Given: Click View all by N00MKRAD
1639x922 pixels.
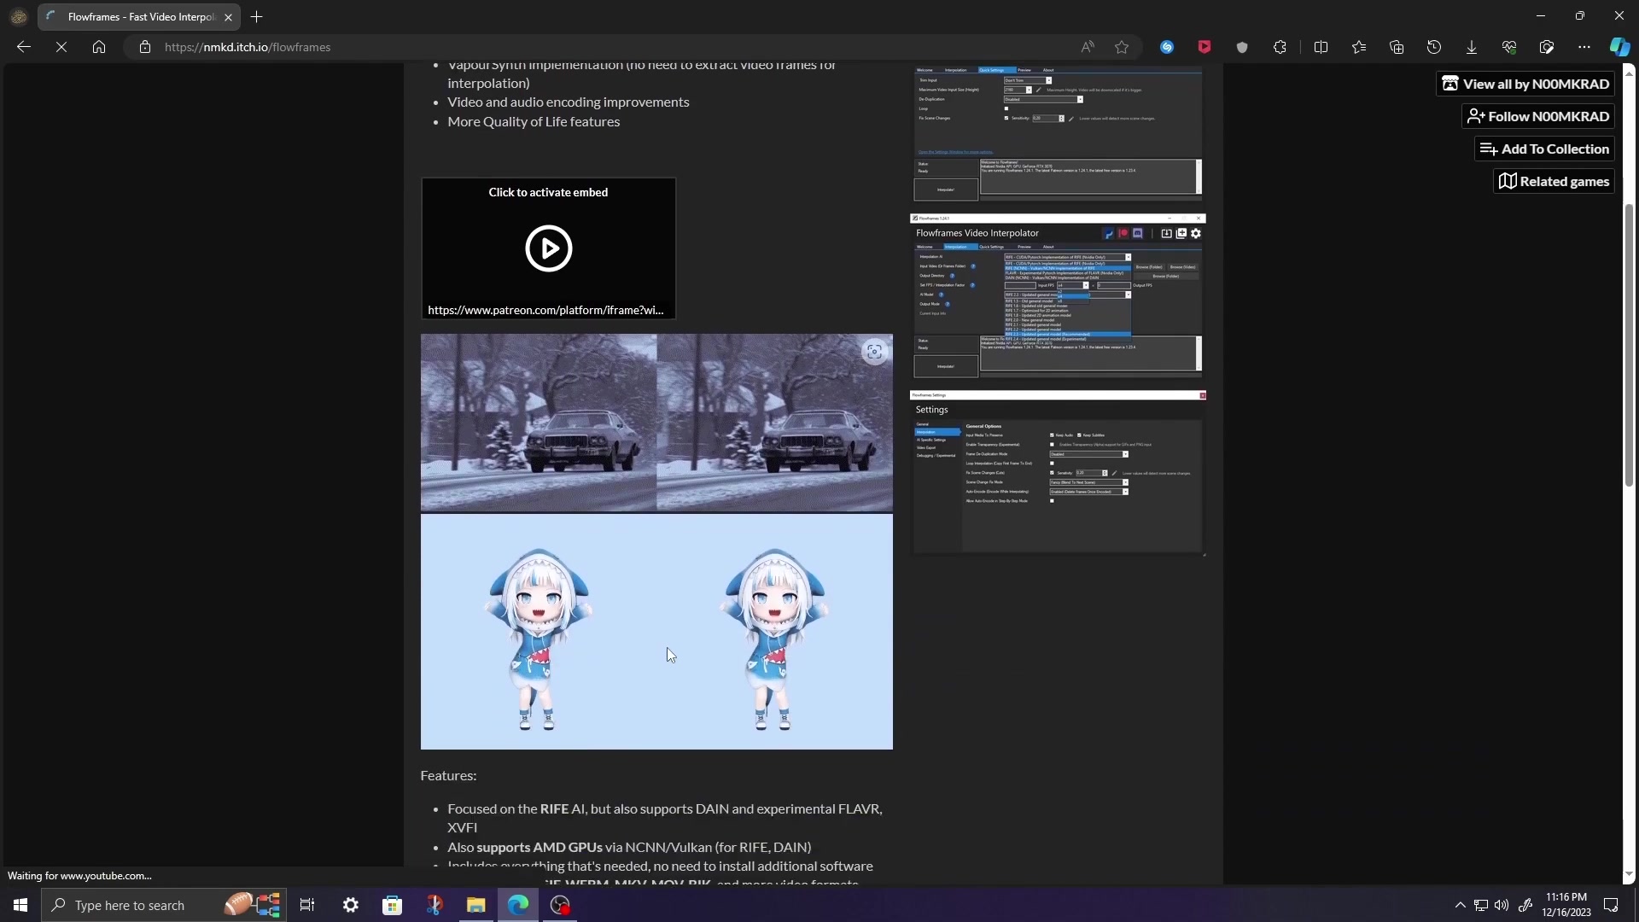Looking at the screenshot, I should [x=1525, y=84].
